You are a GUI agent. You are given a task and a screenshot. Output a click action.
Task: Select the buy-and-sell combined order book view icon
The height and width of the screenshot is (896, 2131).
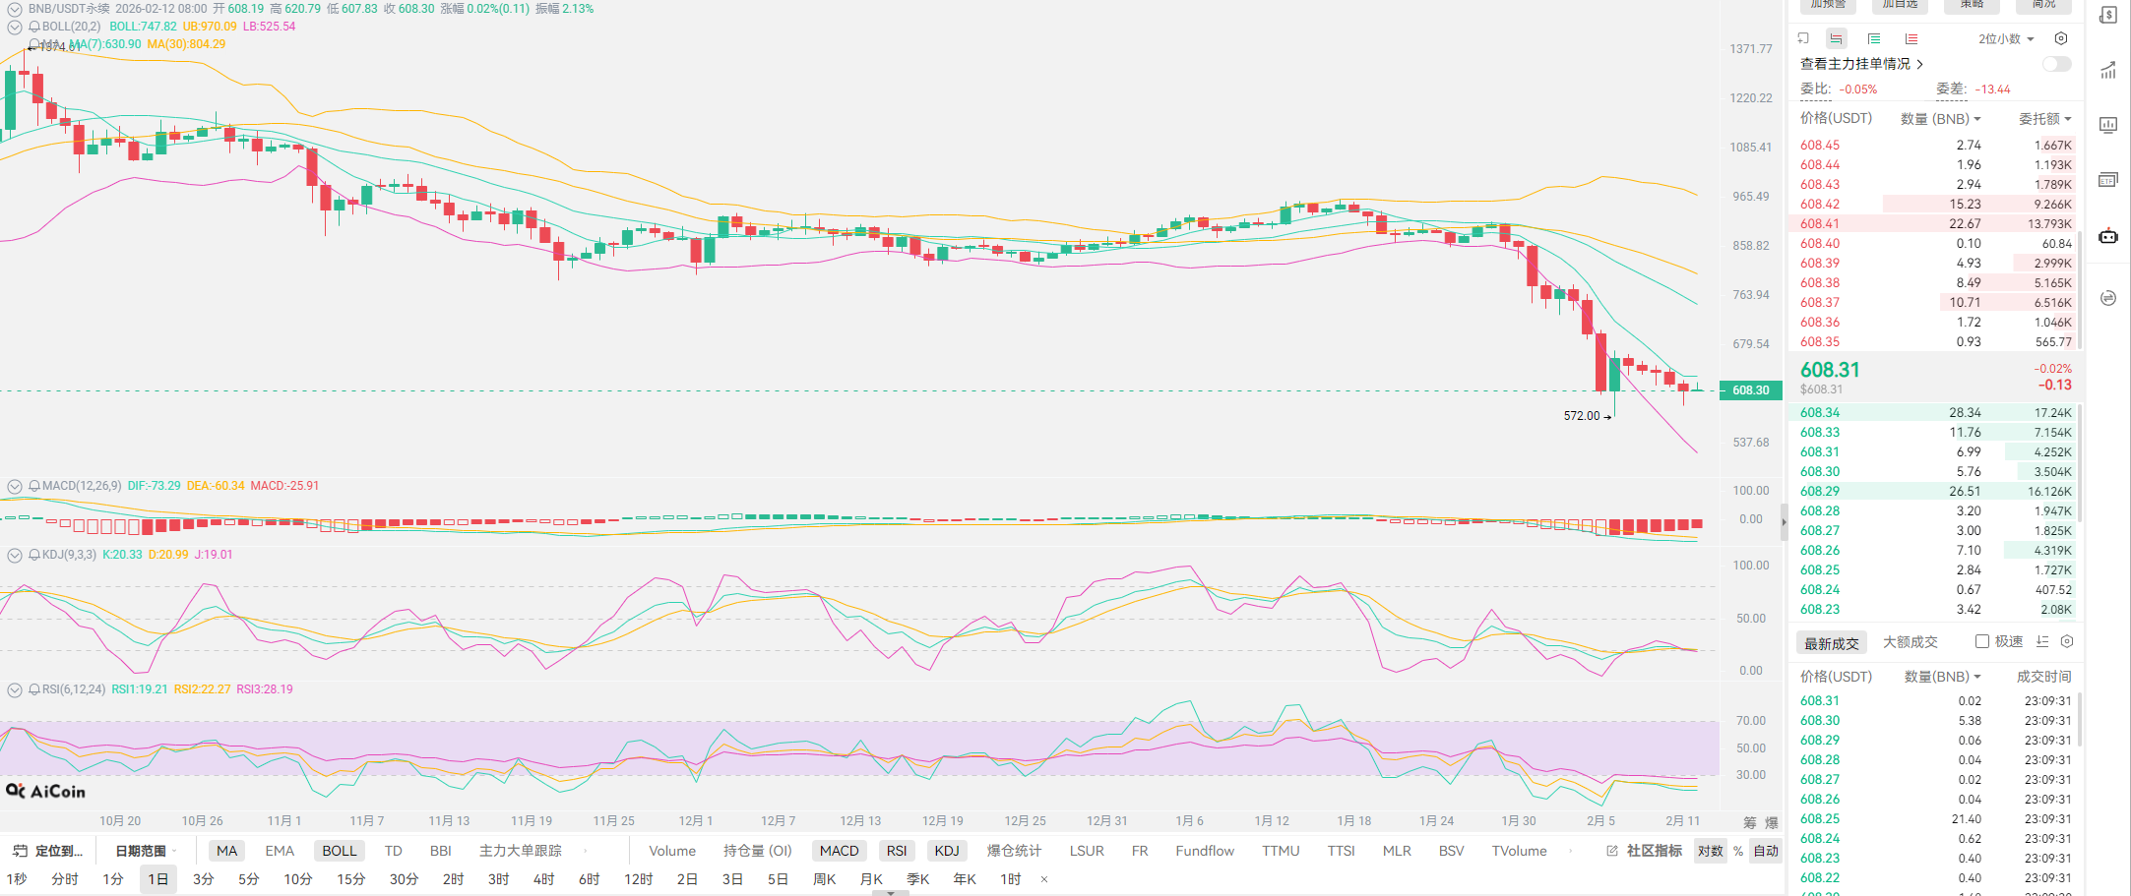[1836, 39]
